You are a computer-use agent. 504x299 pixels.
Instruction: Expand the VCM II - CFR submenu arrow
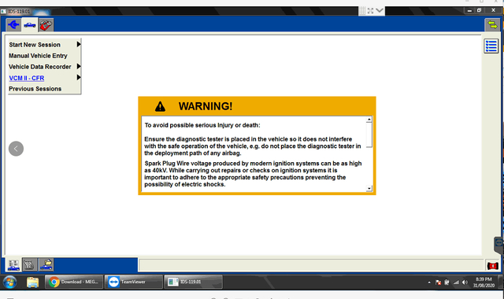pos(79,77)
